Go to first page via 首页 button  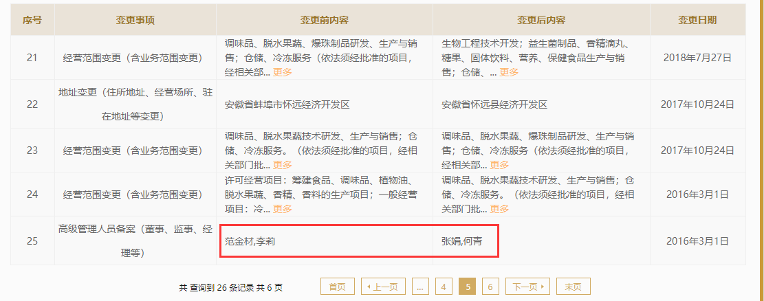pyautogui.click(x=337, y=287)
